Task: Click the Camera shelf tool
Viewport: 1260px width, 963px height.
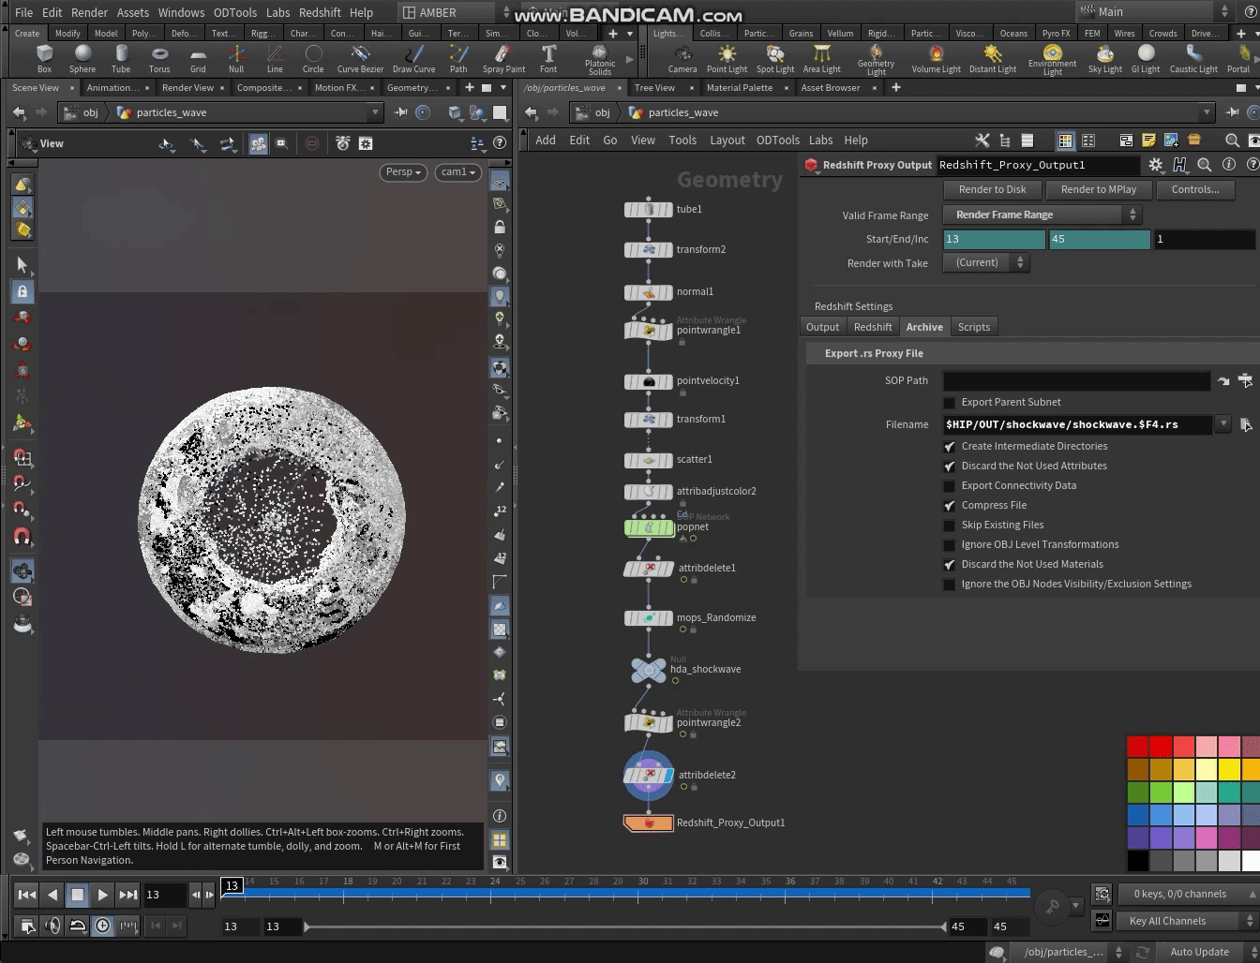Action: [682, 58]
